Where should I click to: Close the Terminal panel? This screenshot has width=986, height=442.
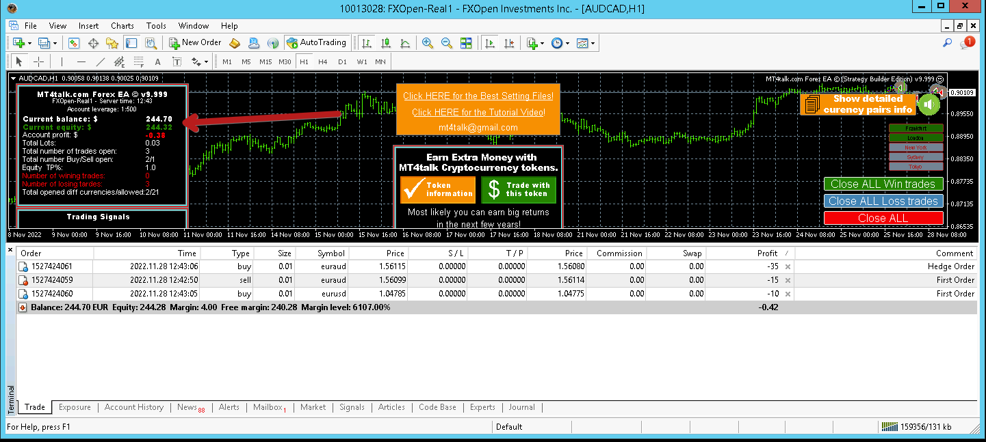tap(10, 251)
